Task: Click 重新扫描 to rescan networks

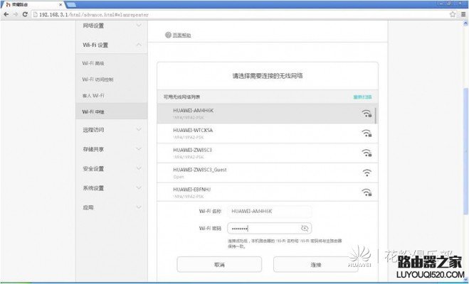Action: point(362,97)
